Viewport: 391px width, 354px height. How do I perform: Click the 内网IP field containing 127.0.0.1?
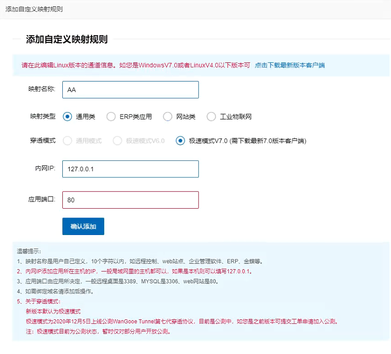(131, 169)
